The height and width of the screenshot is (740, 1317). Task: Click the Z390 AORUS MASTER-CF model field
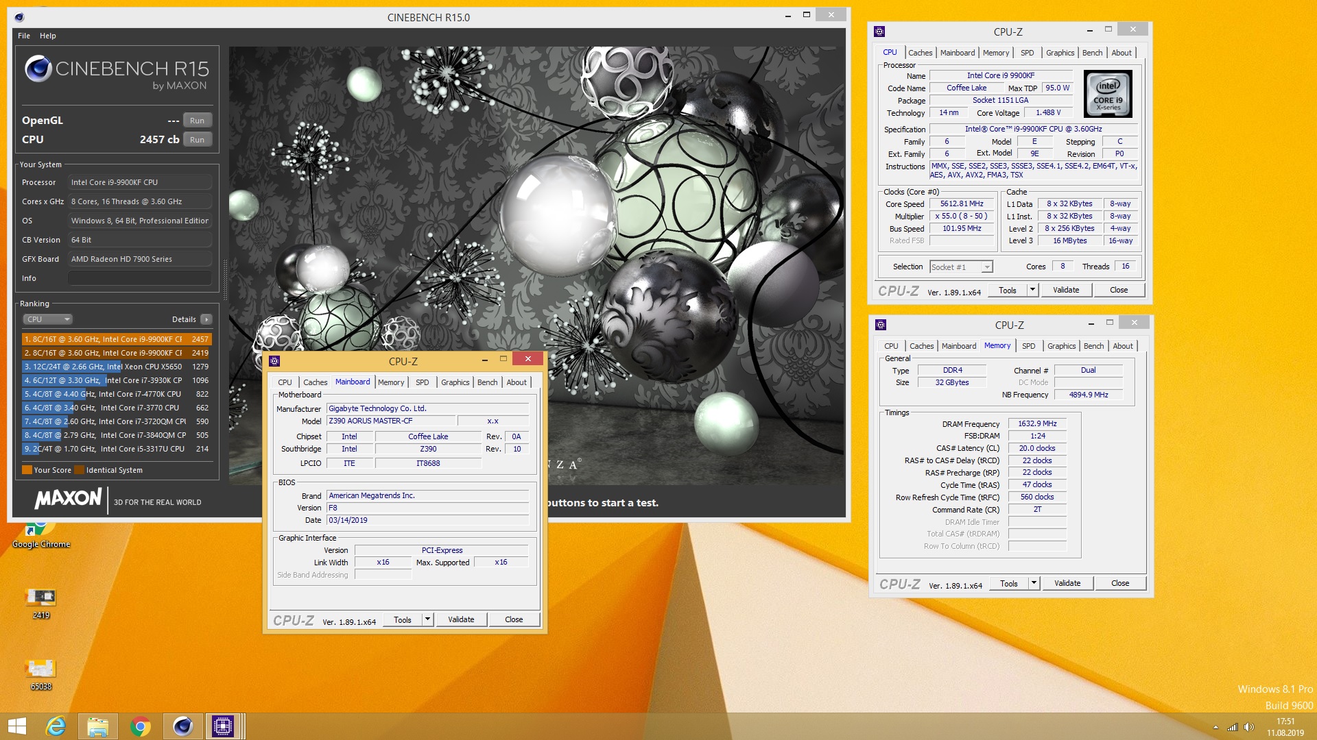(x=390, y=421)
